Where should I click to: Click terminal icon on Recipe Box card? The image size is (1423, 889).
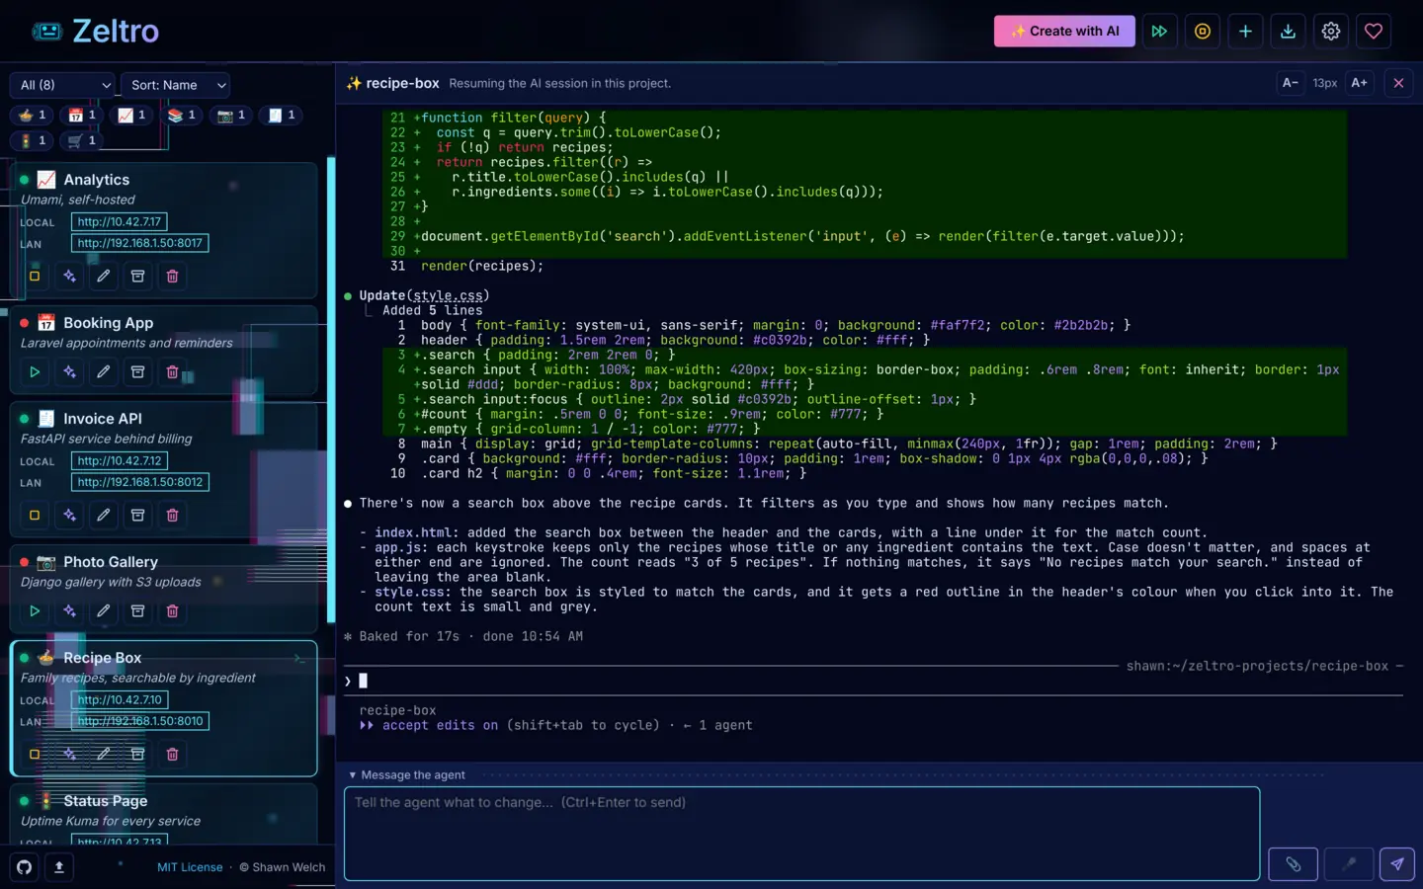coord(299,658)
